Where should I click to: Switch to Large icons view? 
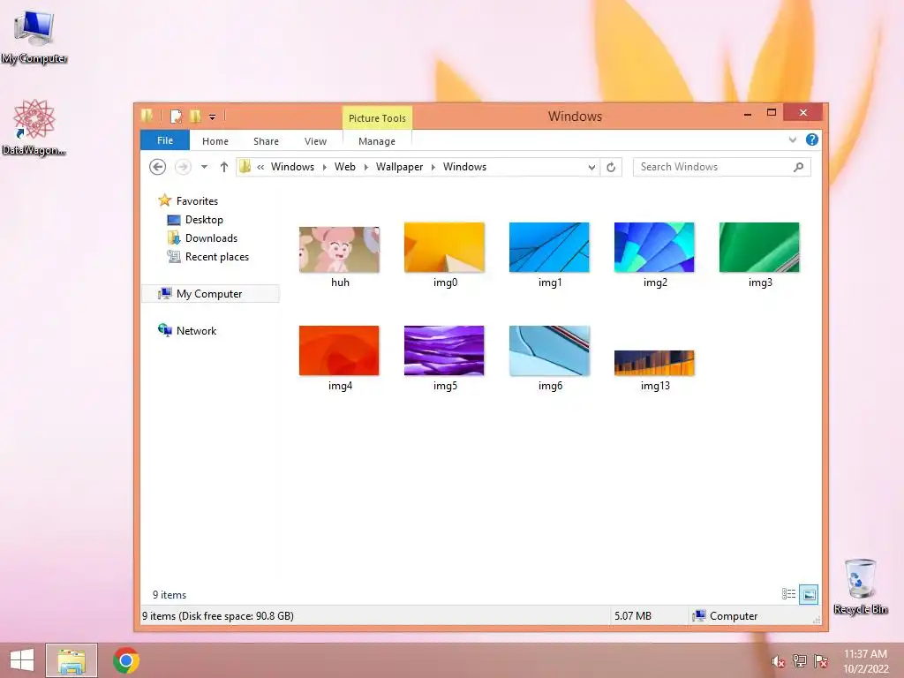(809, 594)
